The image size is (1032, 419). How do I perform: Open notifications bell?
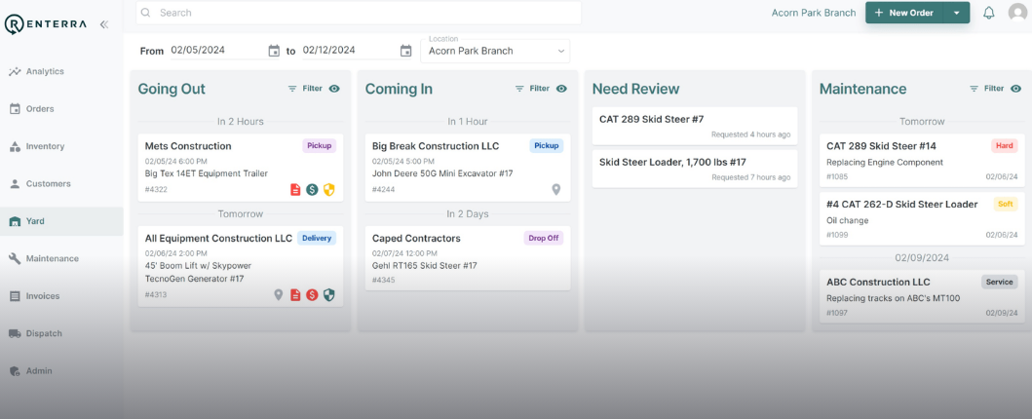point(988,13)
